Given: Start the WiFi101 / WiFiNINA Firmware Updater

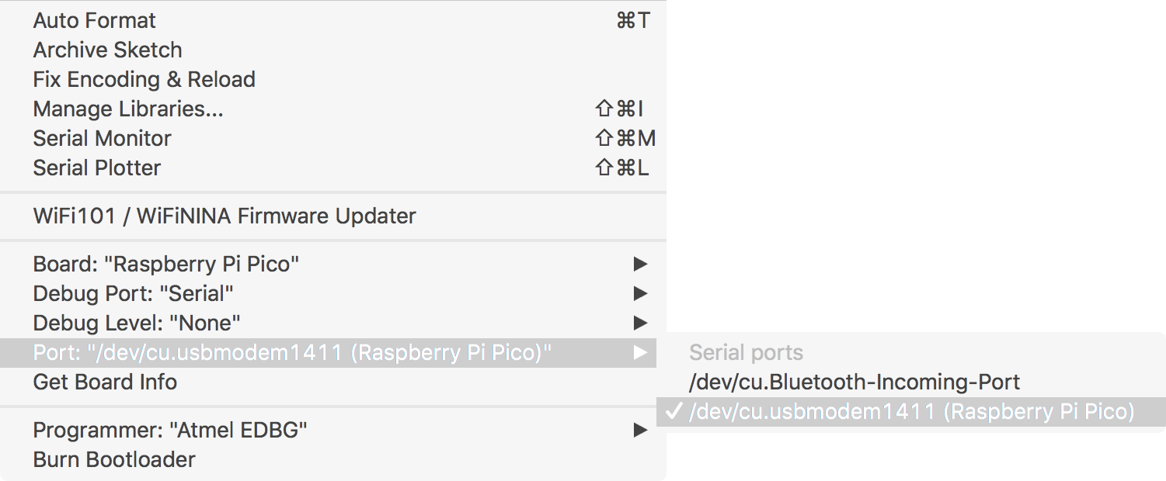Looking at the screenshot, I should click(223, 216).
